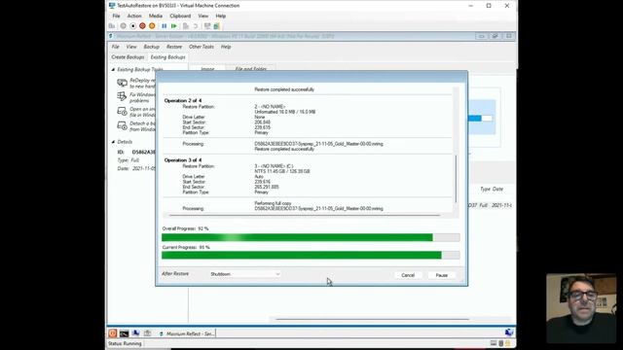Image resolution: width=623 pixels, height=350 pixels.
Task: Click the Overall Progress bar
Action: tap(311, 237)
